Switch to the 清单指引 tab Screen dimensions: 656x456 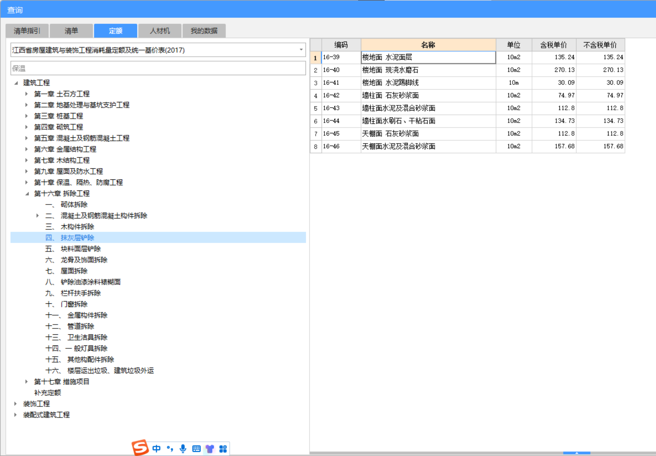(x=27, y=31)
